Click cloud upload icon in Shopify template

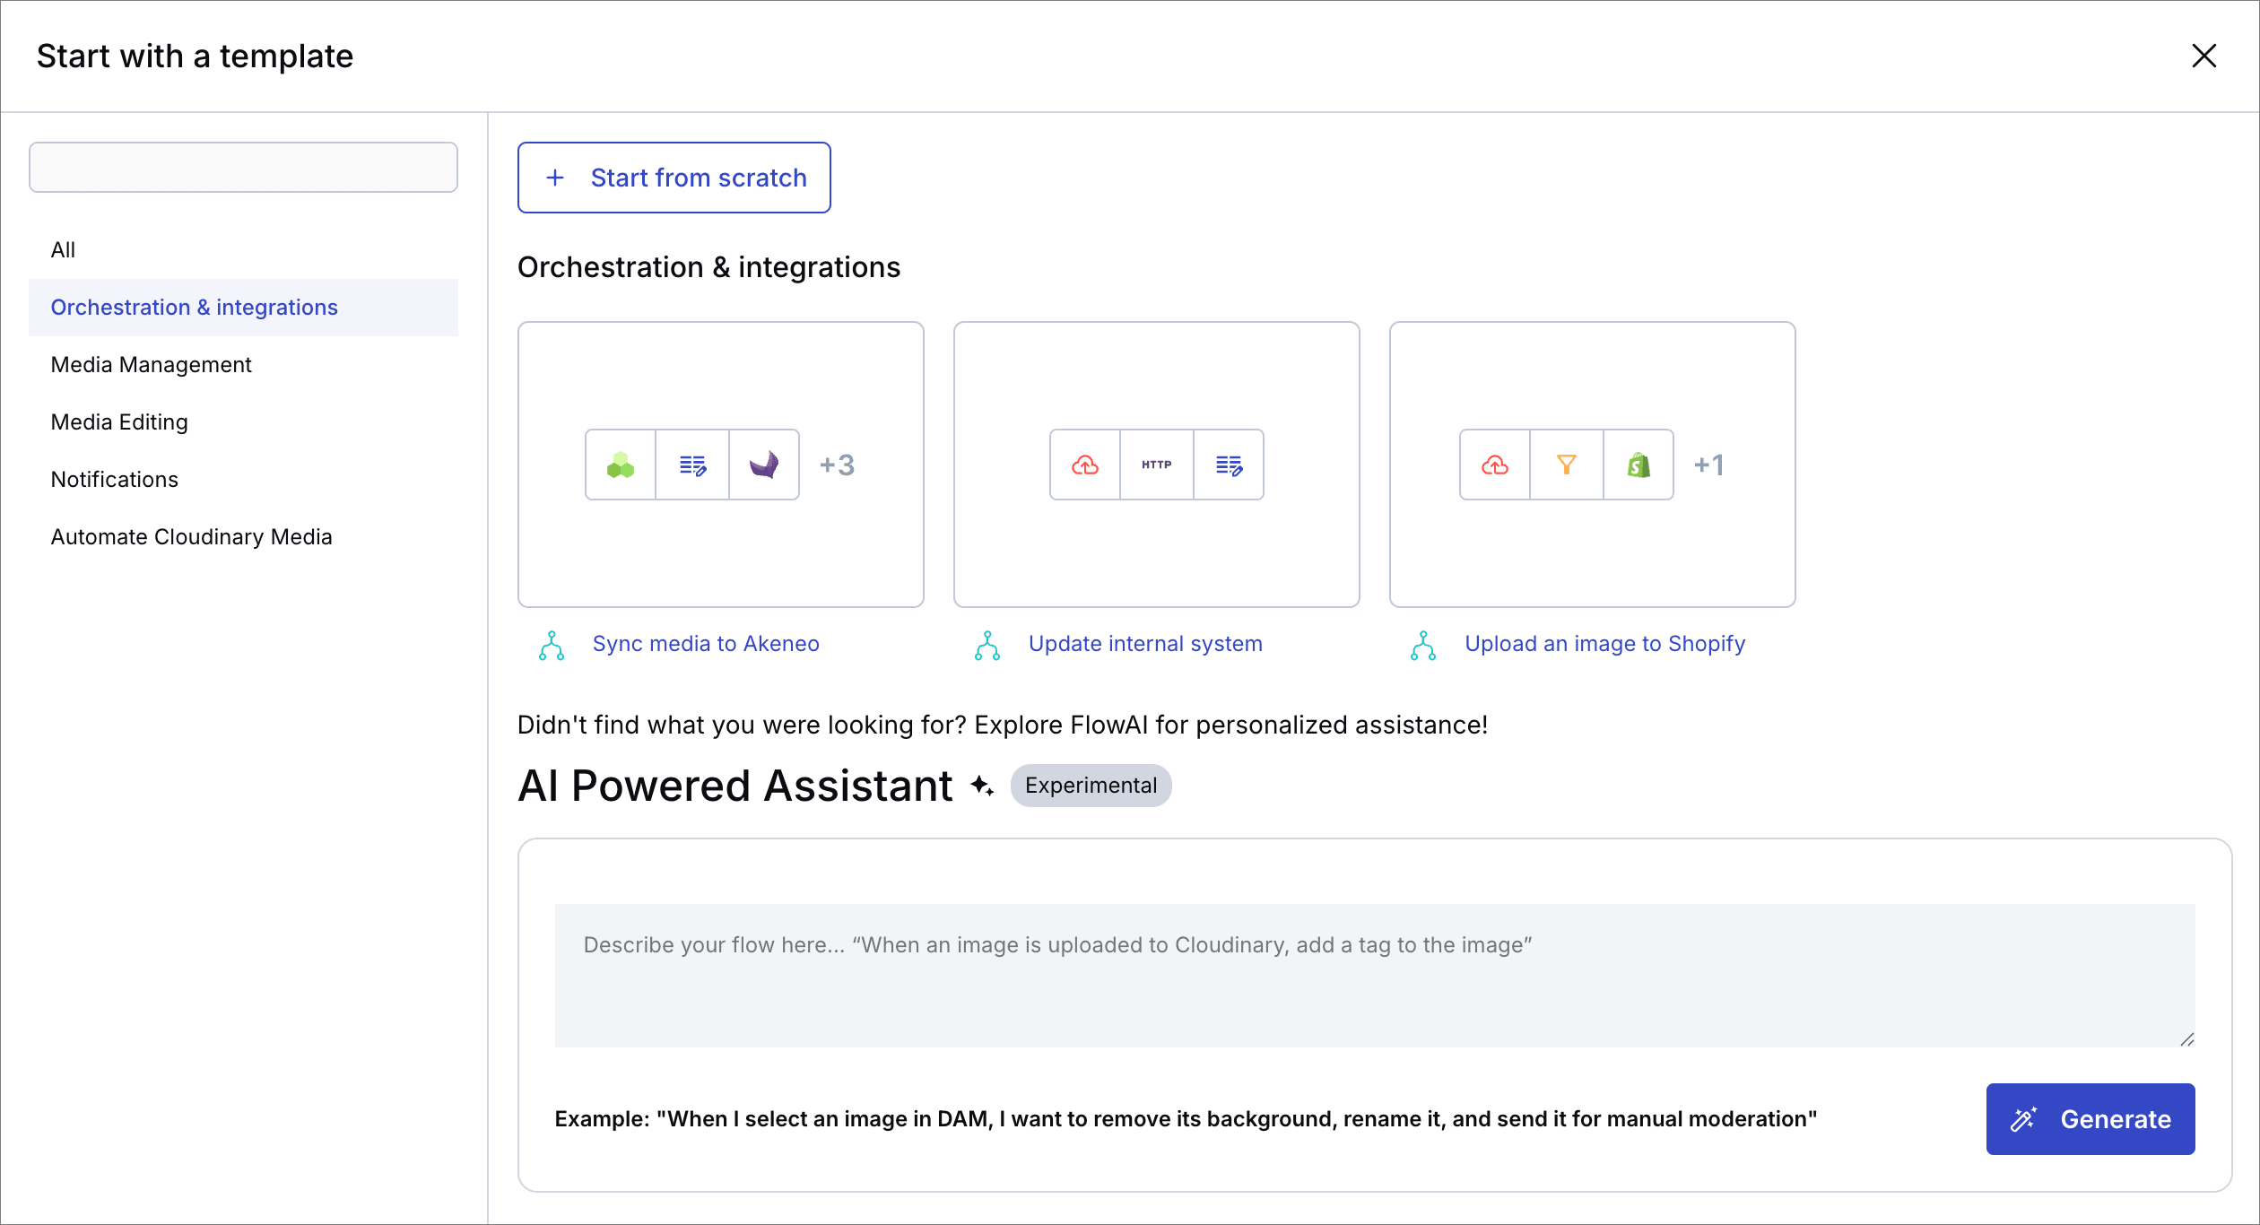pyautogui.click(x=1495, y=465)
